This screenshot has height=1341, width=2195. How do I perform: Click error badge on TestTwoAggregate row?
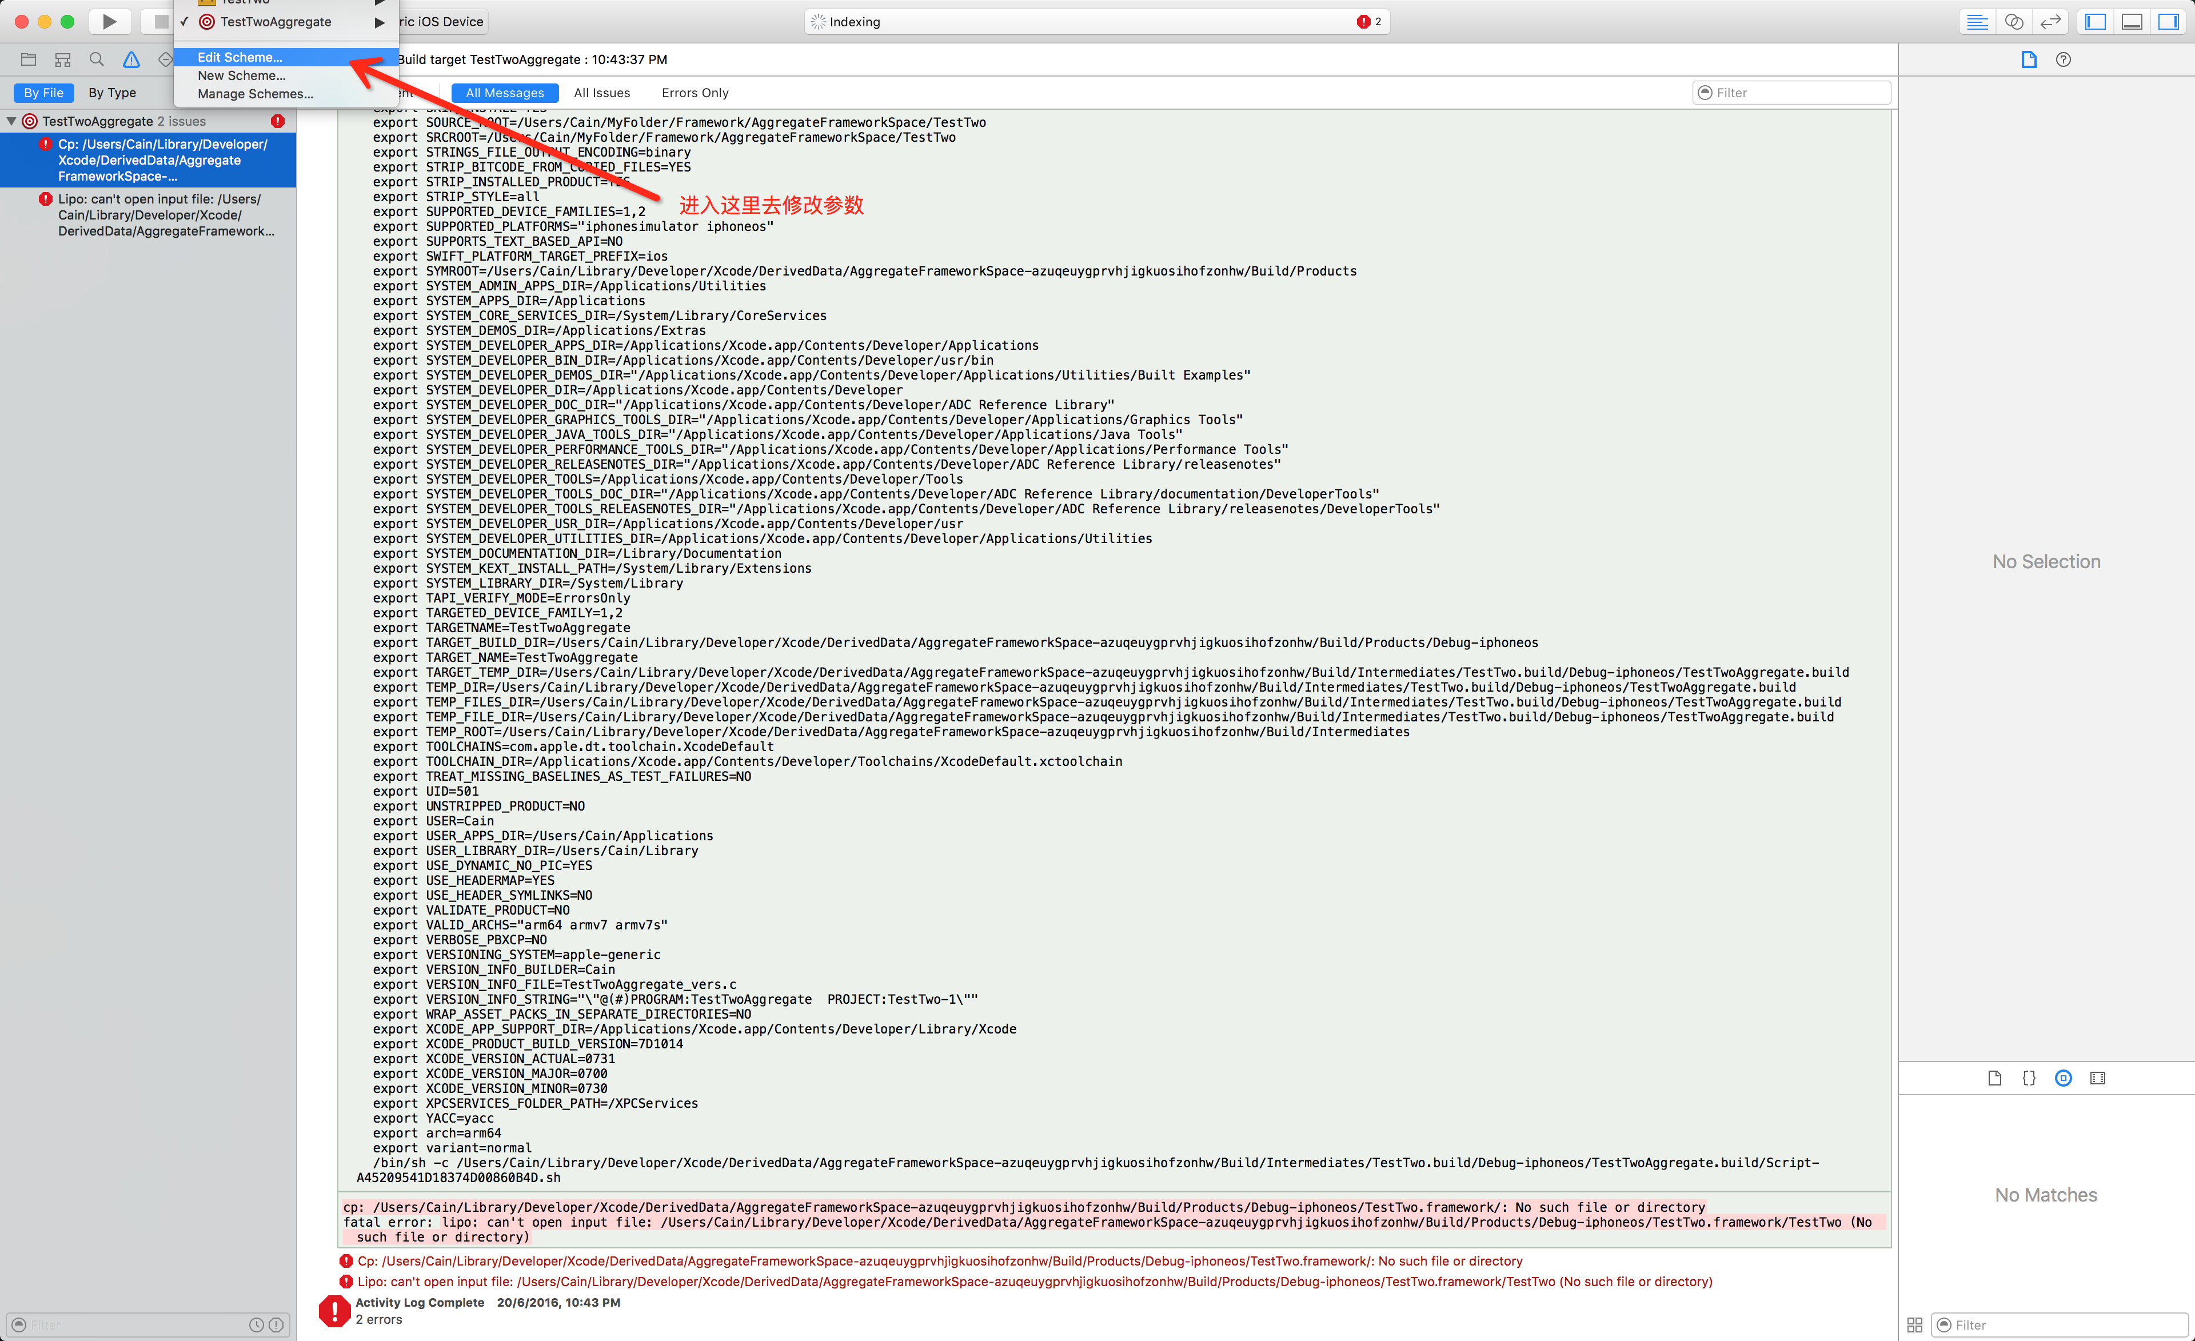278,121
